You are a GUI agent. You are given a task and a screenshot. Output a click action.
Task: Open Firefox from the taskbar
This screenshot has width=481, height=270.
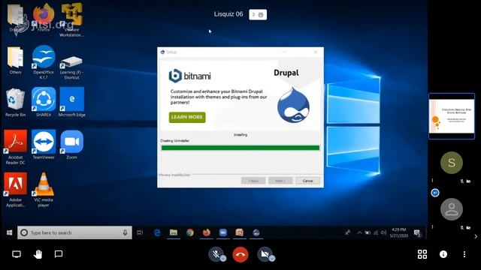point(207,232)
